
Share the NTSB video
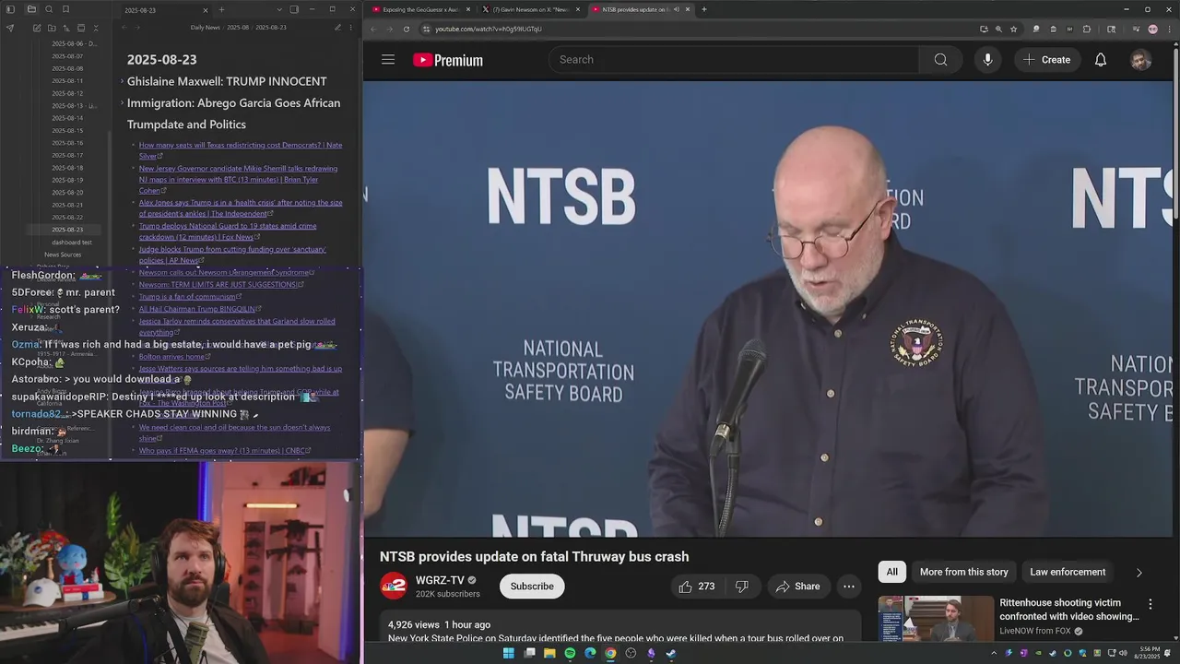798,587
